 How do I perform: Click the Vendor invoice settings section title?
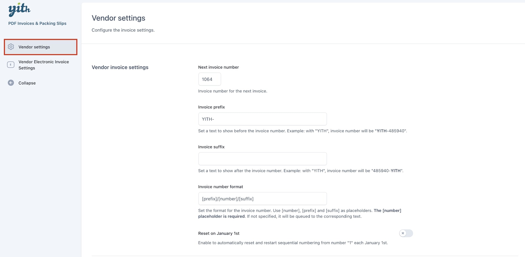[x=120, y=67]
